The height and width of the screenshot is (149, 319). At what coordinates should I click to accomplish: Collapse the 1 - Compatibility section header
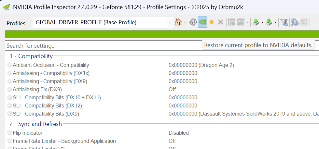[31, 56]
